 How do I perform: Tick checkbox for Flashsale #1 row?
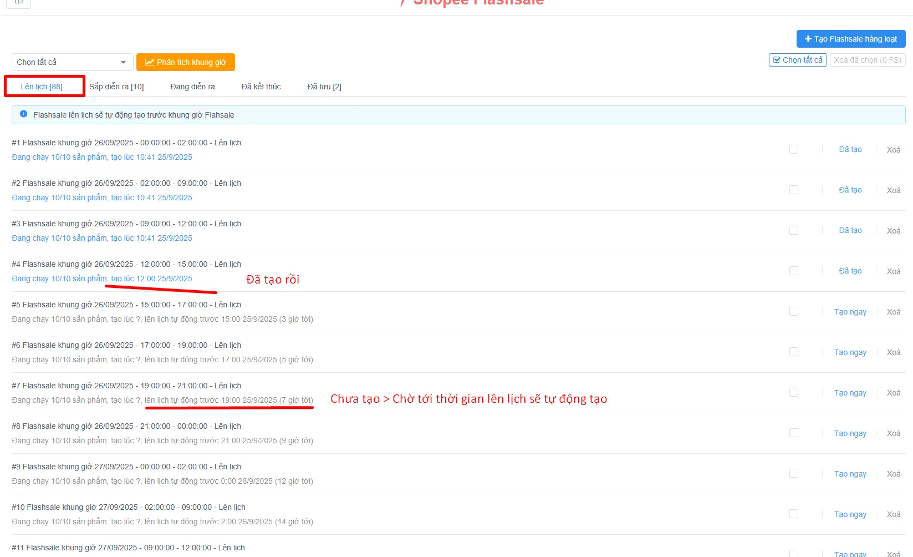click(x=794, y=149)
